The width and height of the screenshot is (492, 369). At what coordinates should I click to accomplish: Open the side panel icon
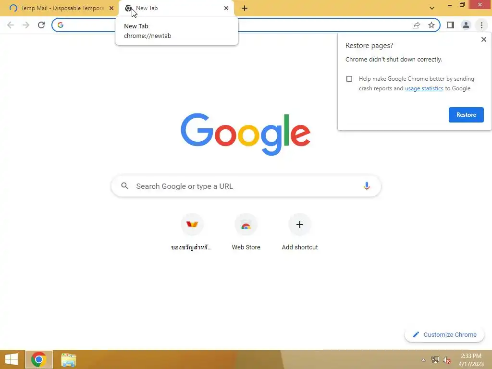[451, 25]
